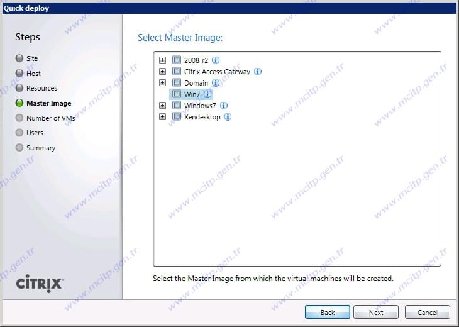Click the VM icon next to Citrix Access Gateway
This screenshot has width=459, height=327.
pos(177,72)
